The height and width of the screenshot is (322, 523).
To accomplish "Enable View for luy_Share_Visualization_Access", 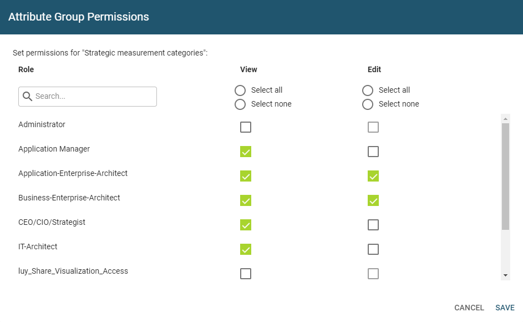I will click(x=246, y=274).
